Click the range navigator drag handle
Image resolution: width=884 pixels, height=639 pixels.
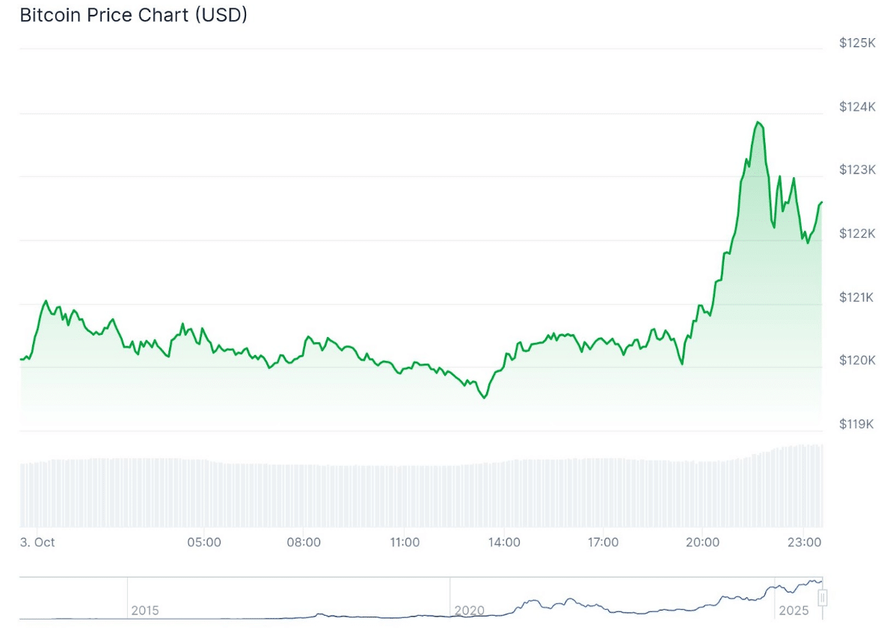pyautogui.click(x=822, y=598)
